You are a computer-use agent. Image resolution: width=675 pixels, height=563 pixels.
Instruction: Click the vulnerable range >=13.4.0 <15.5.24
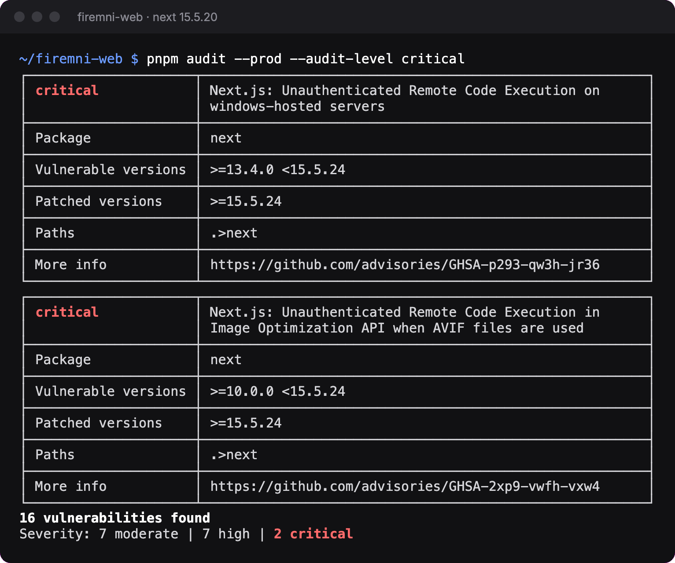pyautogui.click(x=278, y=170)
